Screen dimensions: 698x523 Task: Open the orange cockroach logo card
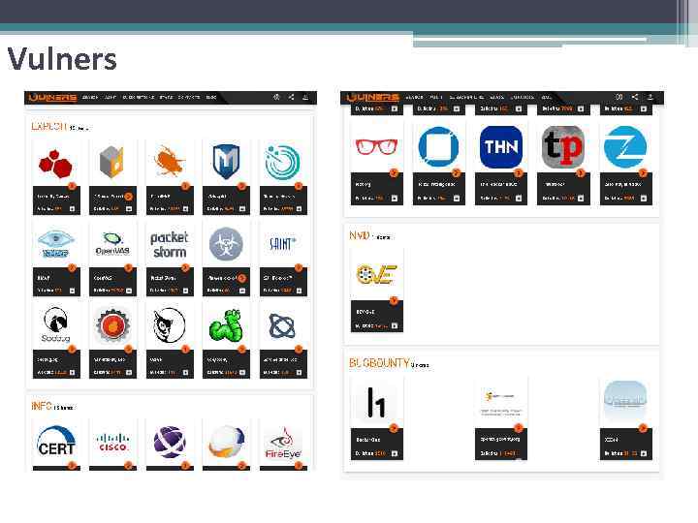click(170, 177)
